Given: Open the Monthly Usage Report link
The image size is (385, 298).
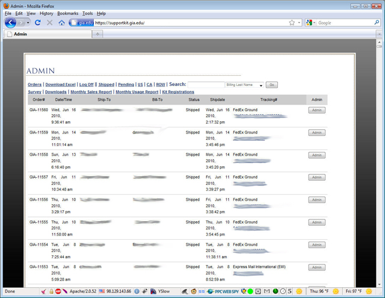Looking at the screenshot, I should click(x=137, y=92).
